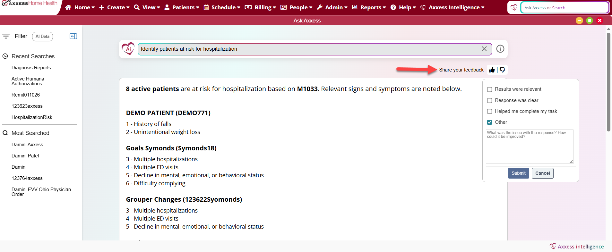Submit the feedback form
This screenshot has height=252, width=612.
tap(518, 173)
